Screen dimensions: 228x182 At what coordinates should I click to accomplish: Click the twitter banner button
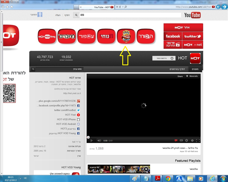click(193, 36)
